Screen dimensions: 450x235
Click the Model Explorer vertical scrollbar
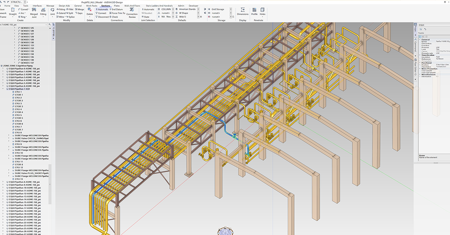51,183
